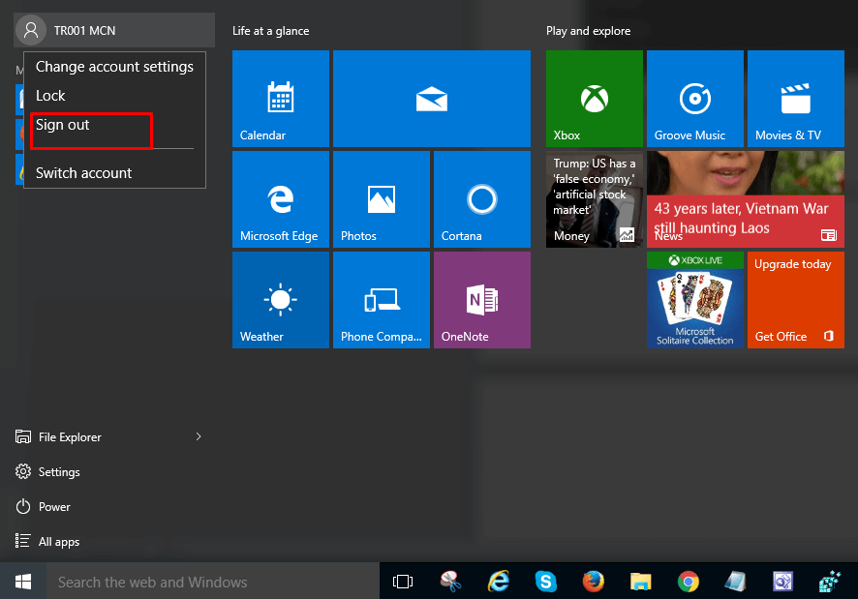Click the Power button
The image size is (858, 599).
click(x=54, y=507)
